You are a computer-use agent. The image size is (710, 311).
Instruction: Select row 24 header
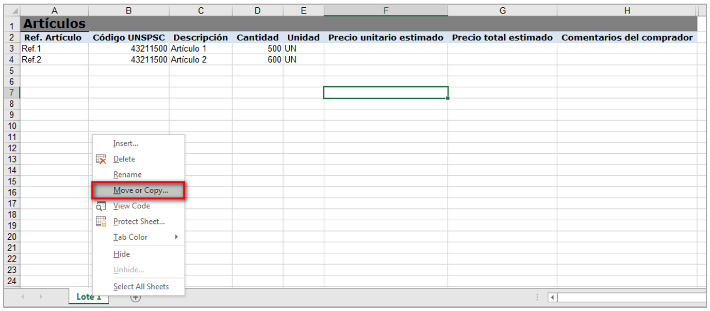tap(12, 281)
